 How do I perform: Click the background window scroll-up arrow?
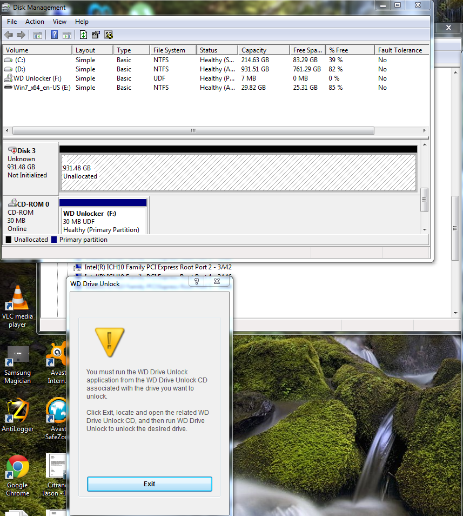[455, 72]
